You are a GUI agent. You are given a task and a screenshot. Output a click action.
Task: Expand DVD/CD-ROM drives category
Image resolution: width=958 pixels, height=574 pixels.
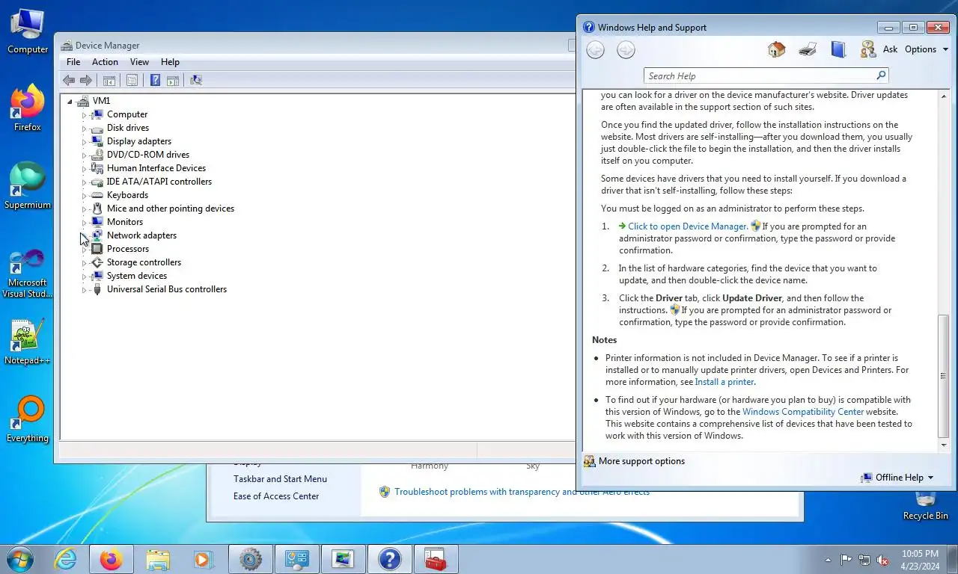click(85, 155)
